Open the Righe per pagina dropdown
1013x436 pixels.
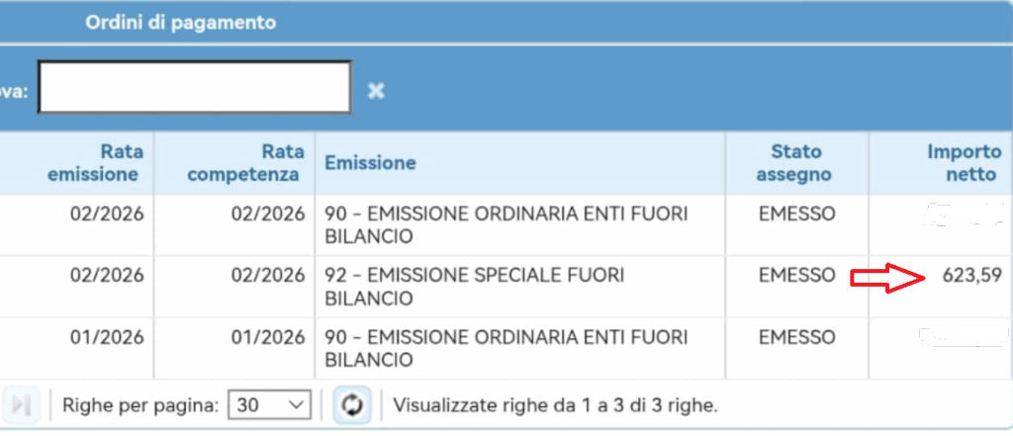coord(269,404)
